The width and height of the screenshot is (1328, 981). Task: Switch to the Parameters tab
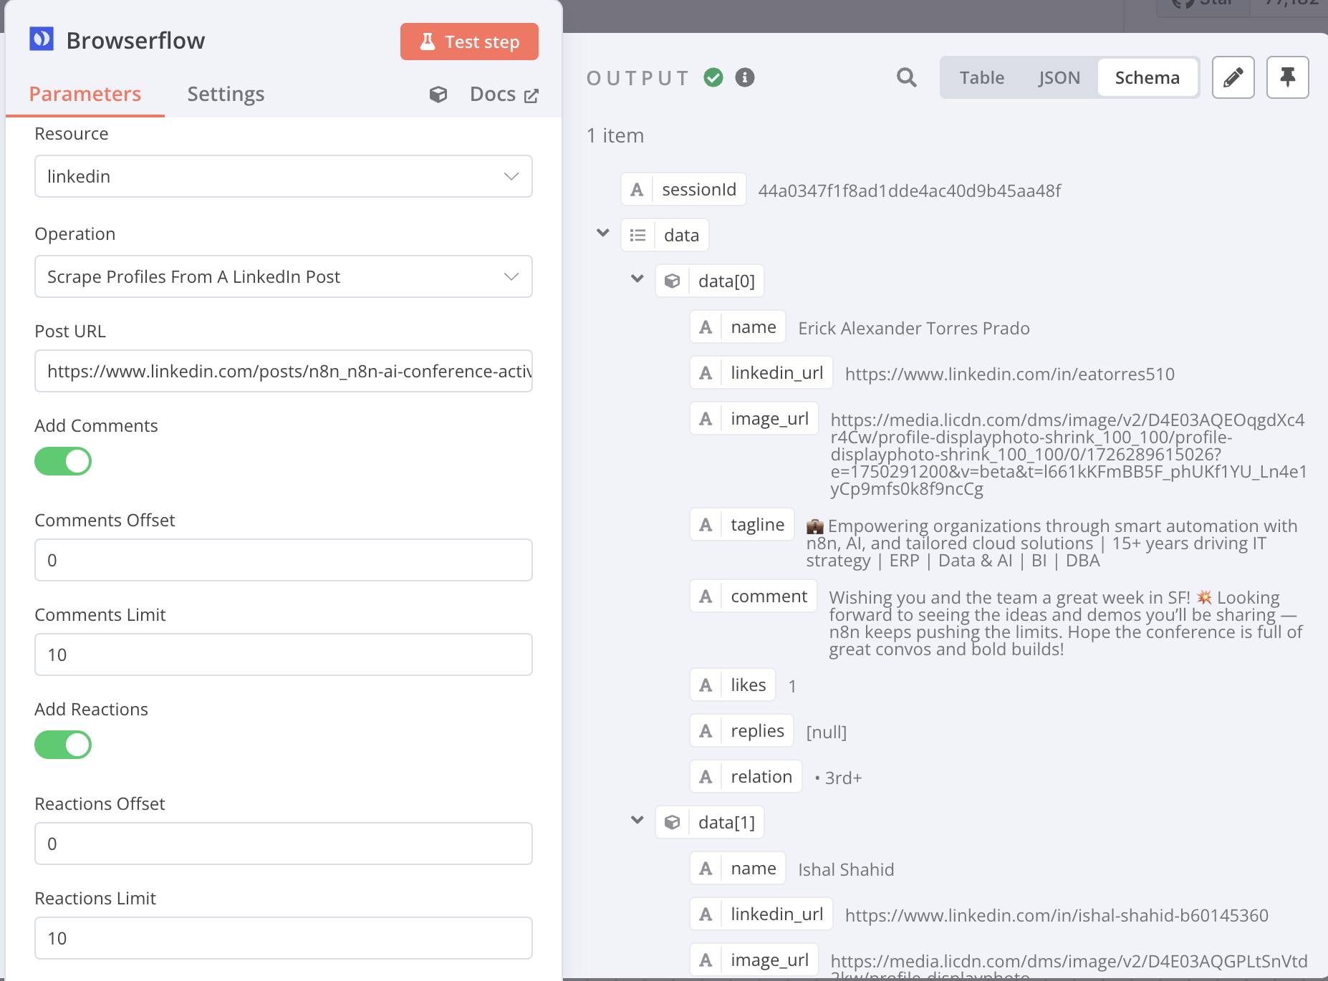(x=85, y=94)
